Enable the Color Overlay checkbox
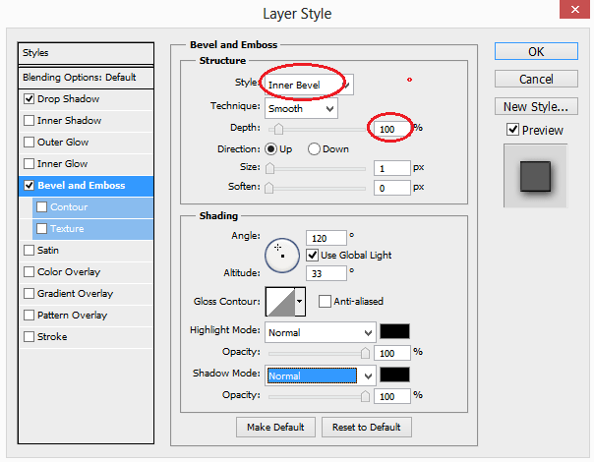Viewport: 594px width, 462px height. tap(29, 272)
